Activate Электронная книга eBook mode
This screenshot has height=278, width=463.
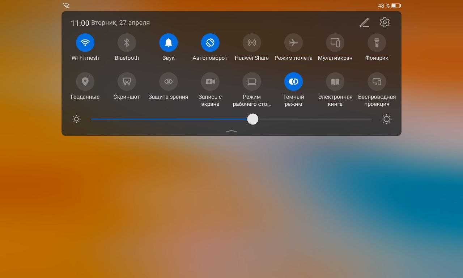coord(335,82)
